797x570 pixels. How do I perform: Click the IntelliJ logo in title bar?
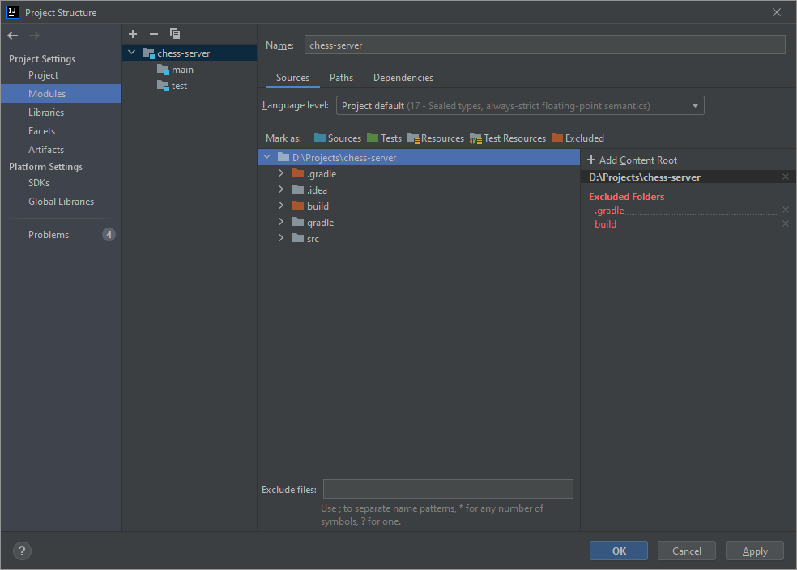(x=13, y=12)
